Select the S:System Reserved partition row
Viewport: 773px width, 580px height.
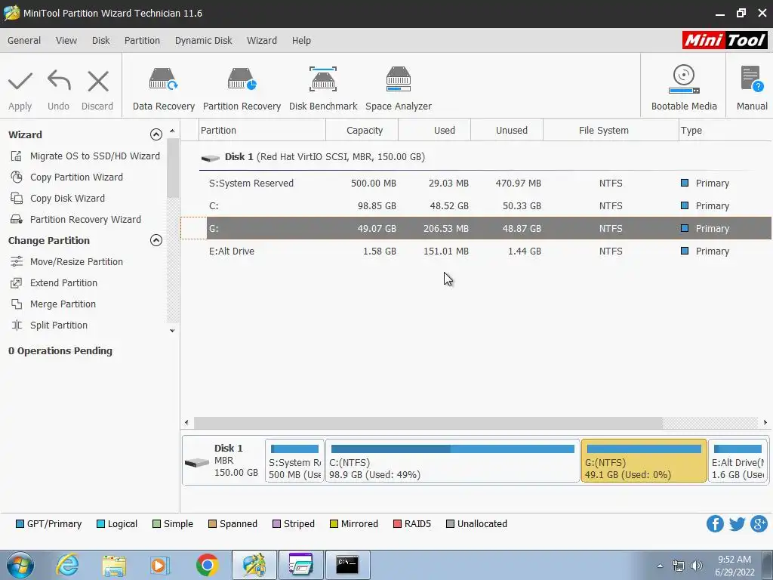coord(476,183)
